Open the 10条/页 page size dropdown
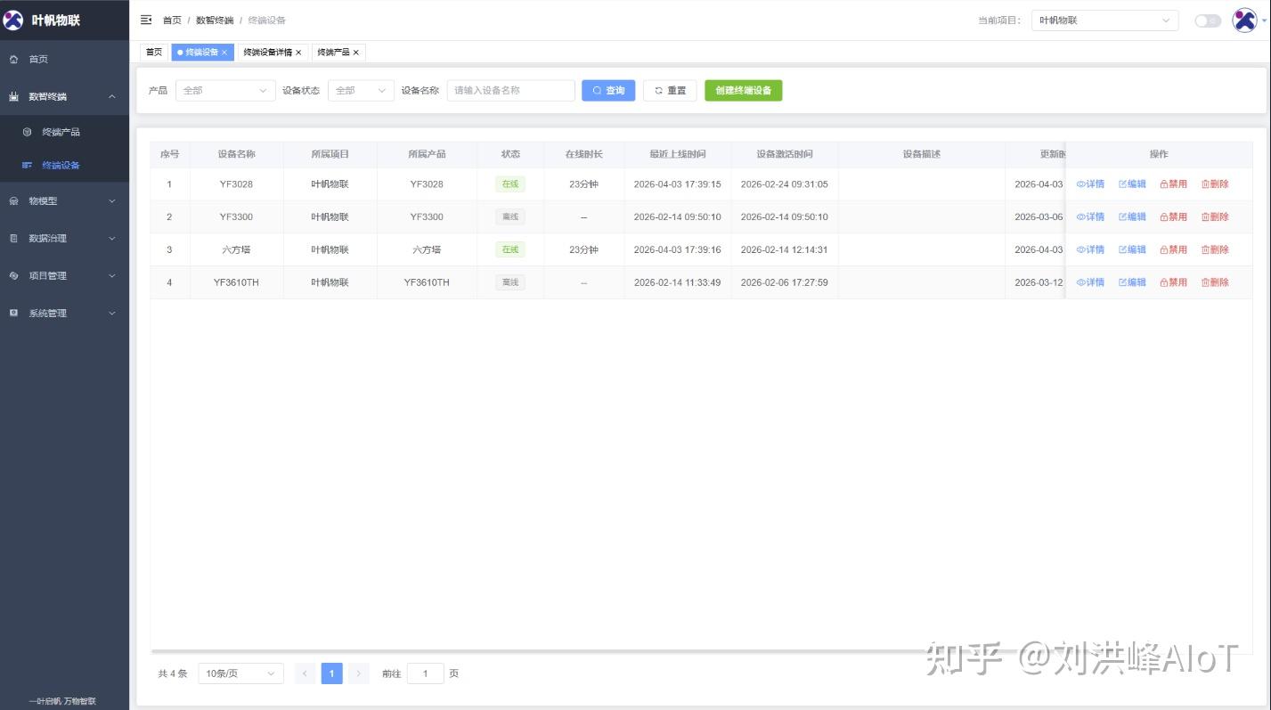 (x=240, y=674)
